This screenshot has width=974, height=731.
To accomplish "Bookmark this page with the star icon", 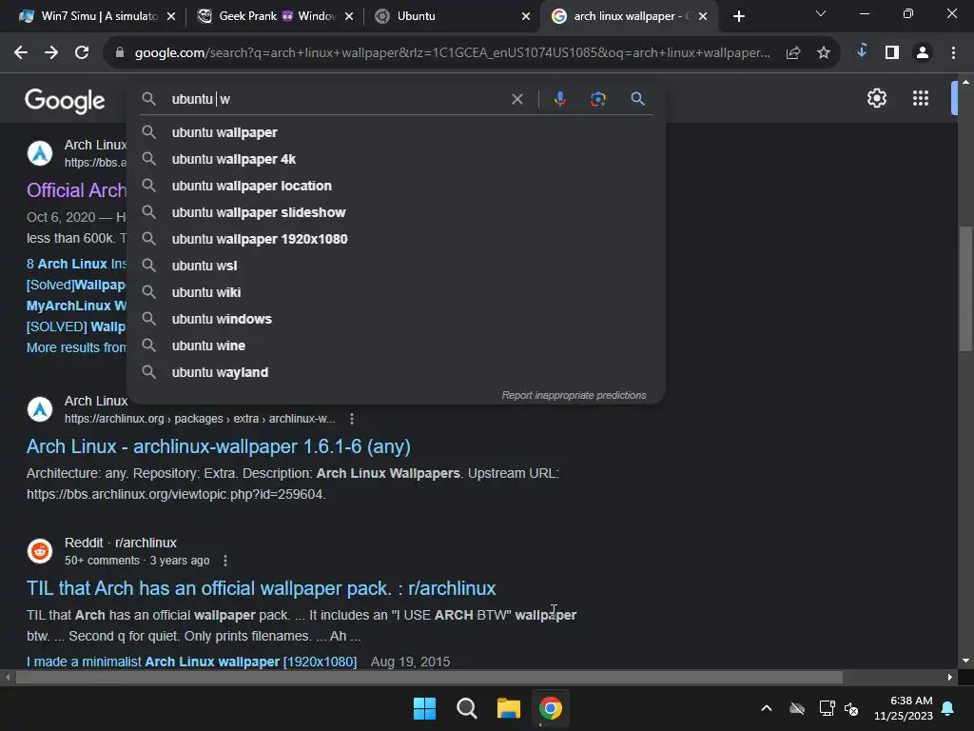I will pyautogui.click(x=824, y=53).
